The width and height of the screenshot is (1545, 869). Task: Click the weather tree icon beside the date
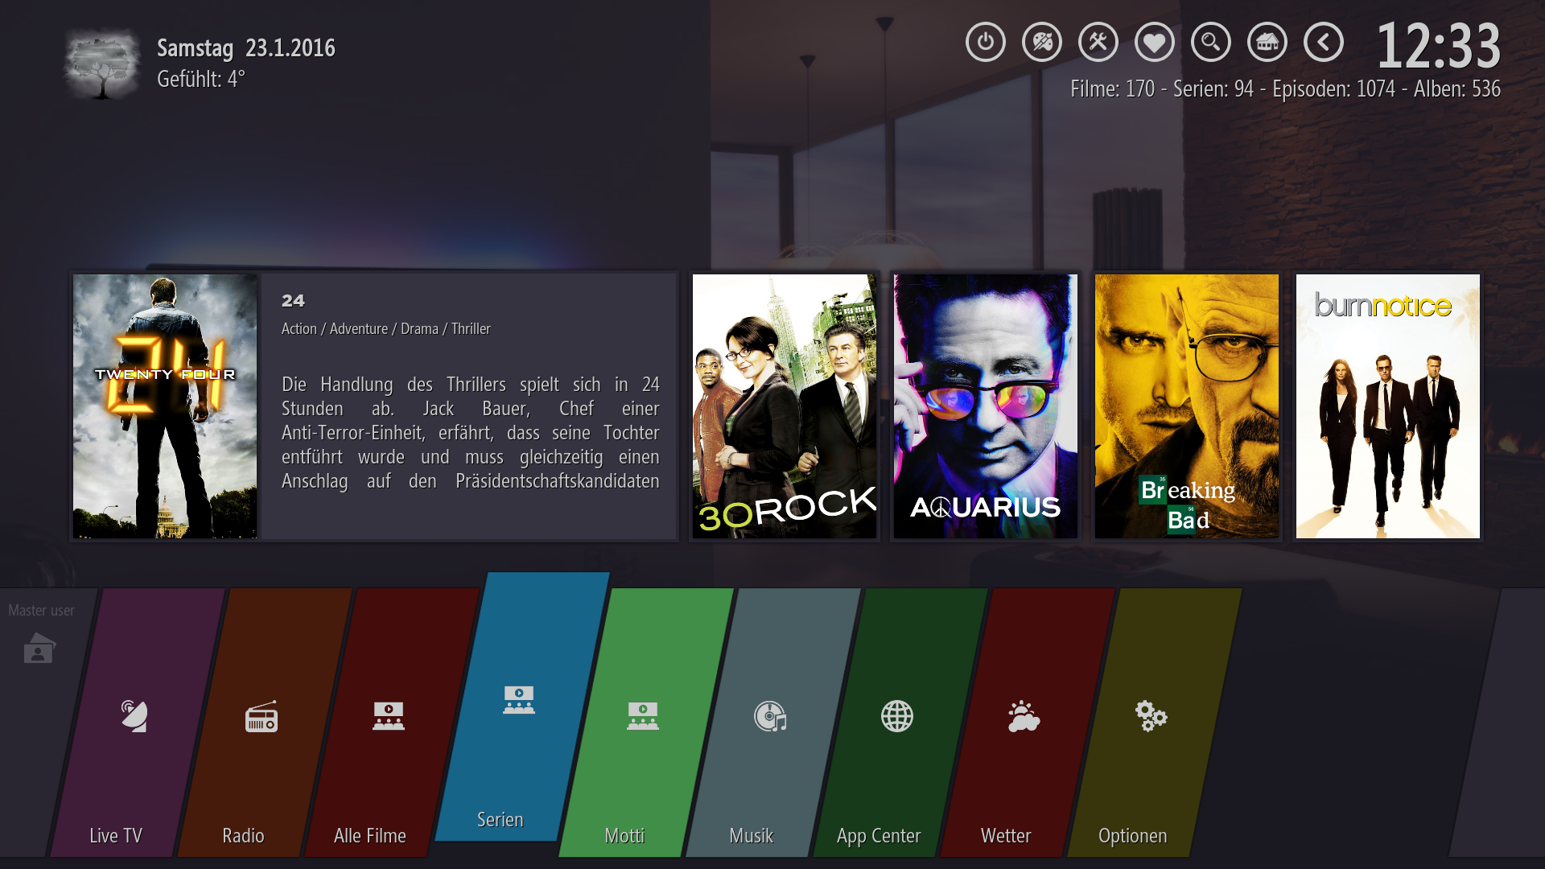pyautogui.click(x=102, y=64)
